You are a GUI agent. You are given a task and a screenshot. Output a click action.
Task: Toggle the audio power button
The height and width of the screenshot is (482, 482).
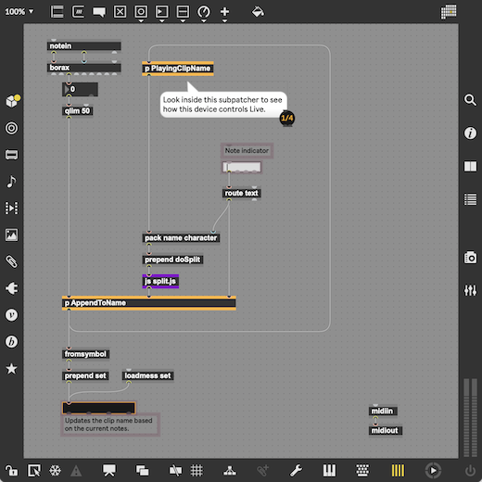(470, 470)
